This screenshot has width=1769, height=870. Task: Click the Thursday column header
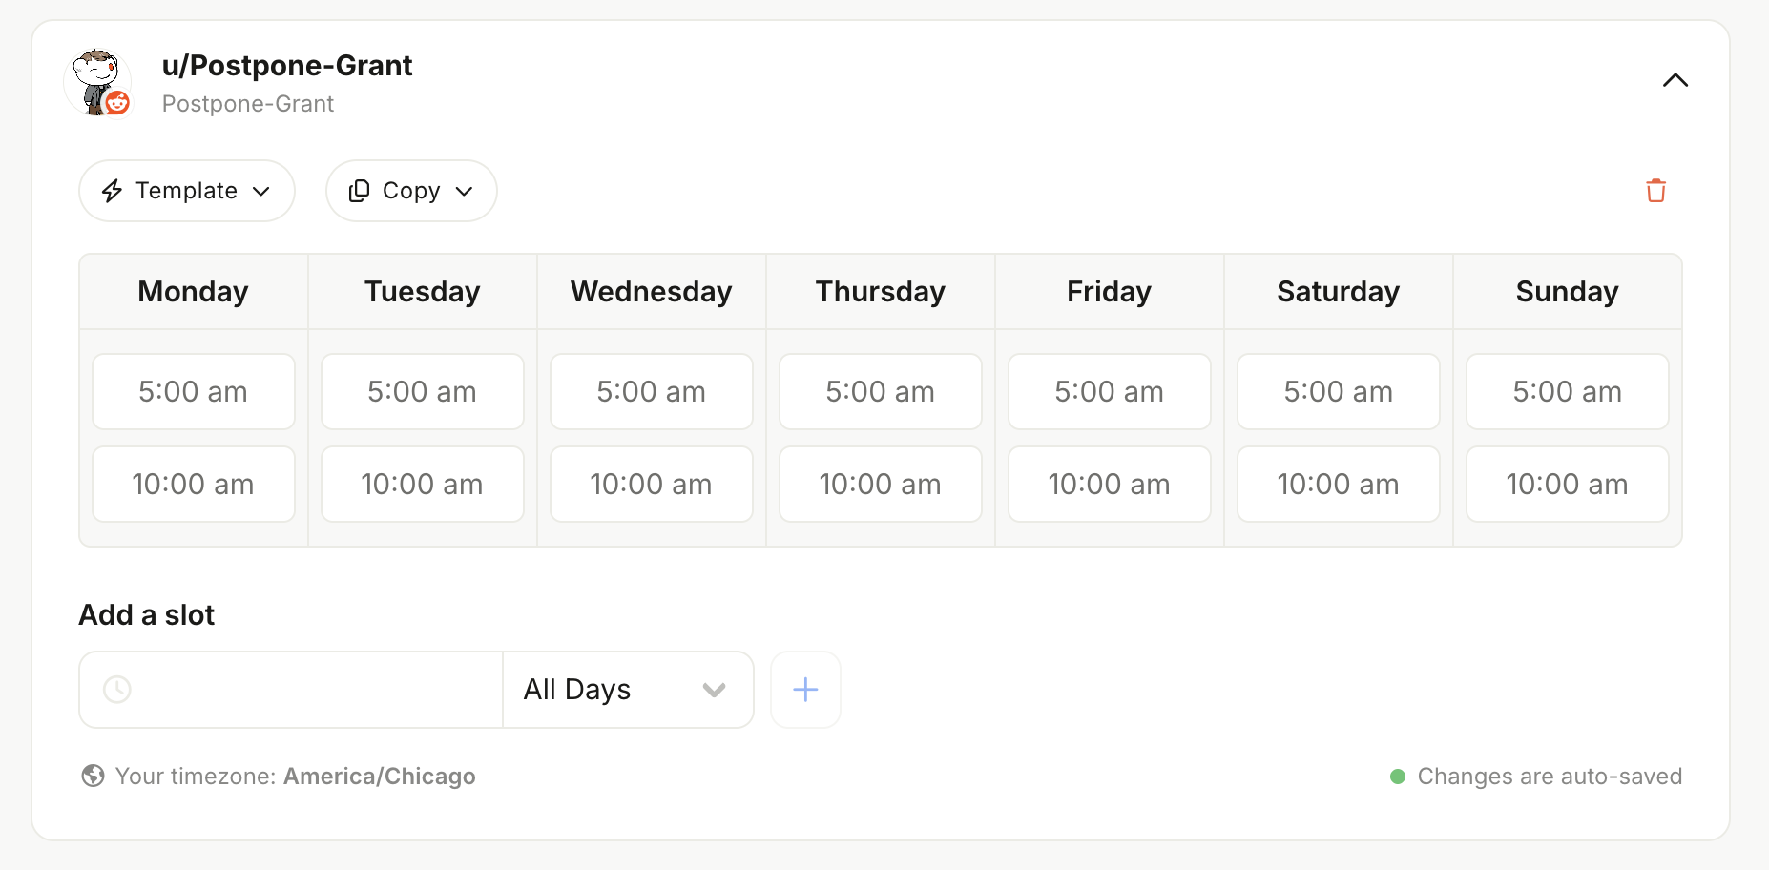tap(881, 292)
